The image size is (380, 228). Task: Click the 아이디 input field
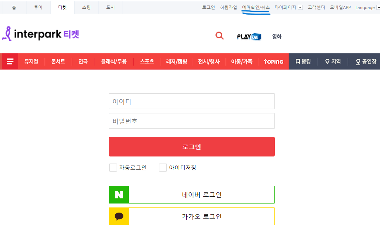pyautogui.click(x=192, y=101)
